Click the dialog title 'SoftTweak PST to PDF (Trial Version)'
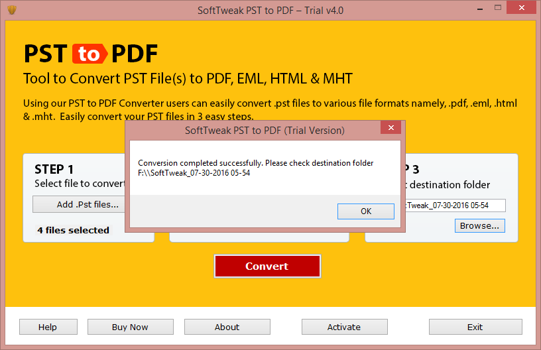The height and width of the screenshot is (350, 541). tap(265, 131)
